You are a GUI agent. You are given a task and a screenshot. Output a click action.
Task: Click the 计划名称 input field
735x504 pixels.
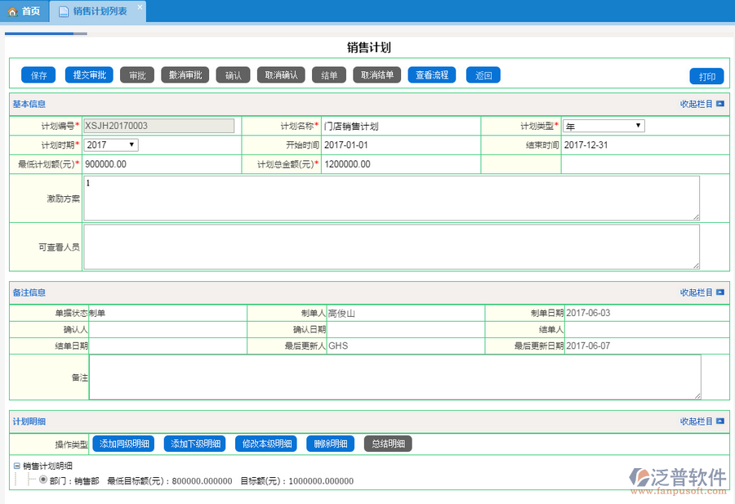point(400,126)
